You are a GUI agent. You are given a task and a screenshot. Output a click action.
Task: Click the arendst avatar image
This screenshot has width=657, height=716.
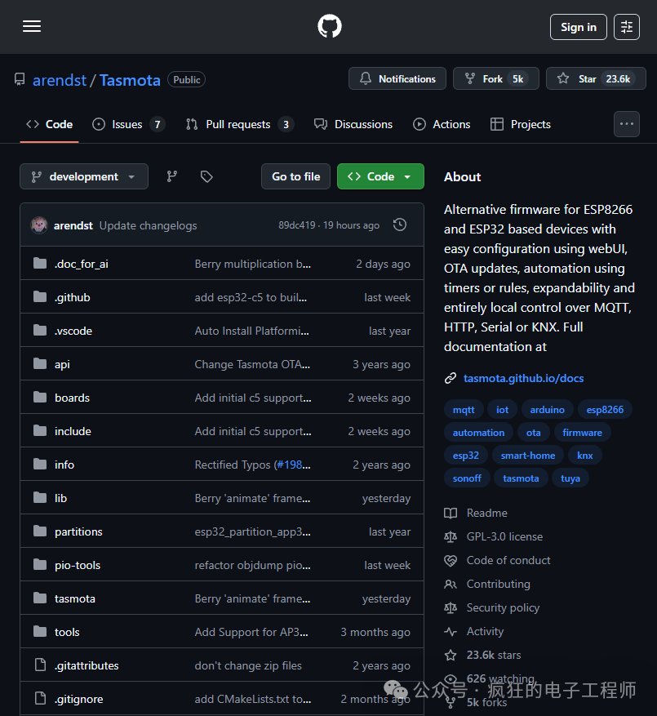[x=39, y=225]
